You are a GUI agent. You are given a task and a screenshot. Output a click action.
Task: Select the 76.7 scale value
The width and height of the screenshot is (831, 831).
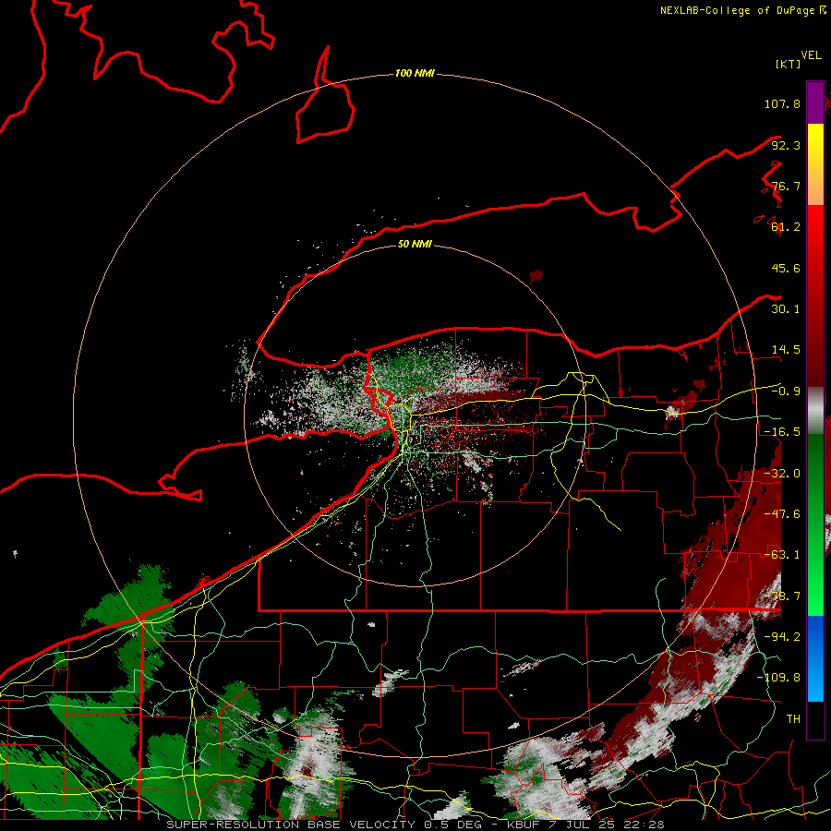[x=786, y=186]
